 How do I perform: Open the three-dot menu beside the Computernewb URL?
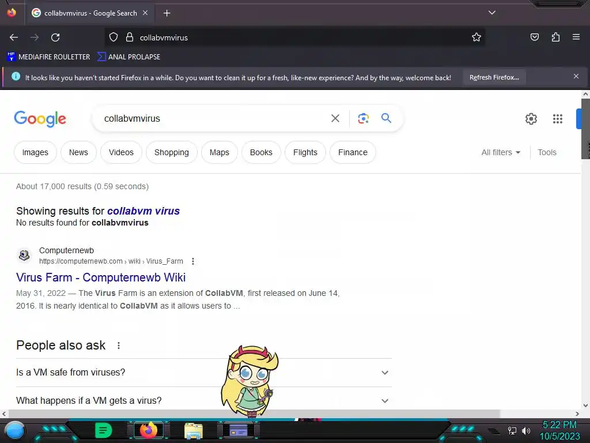[193, 261]
